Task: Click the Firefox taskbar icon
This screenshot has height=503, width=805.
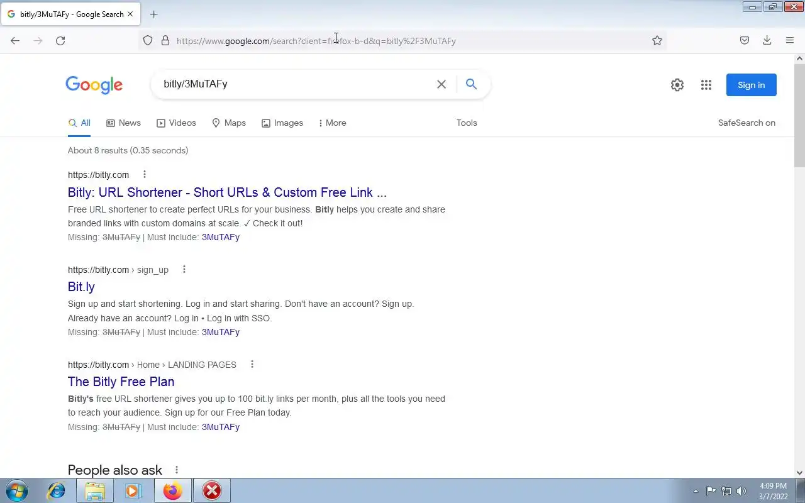Action: [172, 490]
